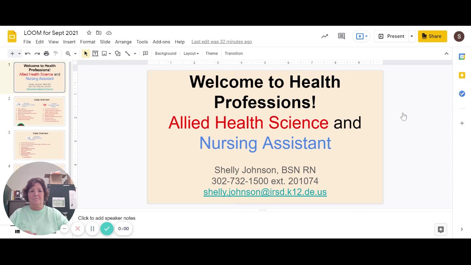The image size is (471, 265).
Task: Open the comment history
Action: pos(341,36)
